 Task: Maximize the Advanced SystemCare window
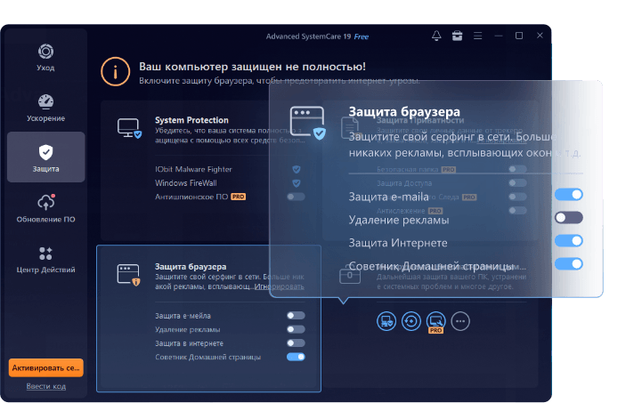tap(519, 36)
